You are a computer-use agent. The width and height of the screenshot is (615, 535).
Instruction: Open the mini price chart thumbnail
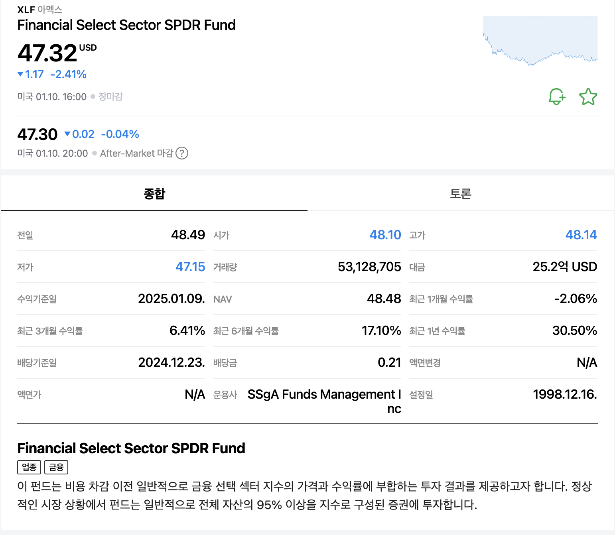pyautogui.click(x=540, y=41)
